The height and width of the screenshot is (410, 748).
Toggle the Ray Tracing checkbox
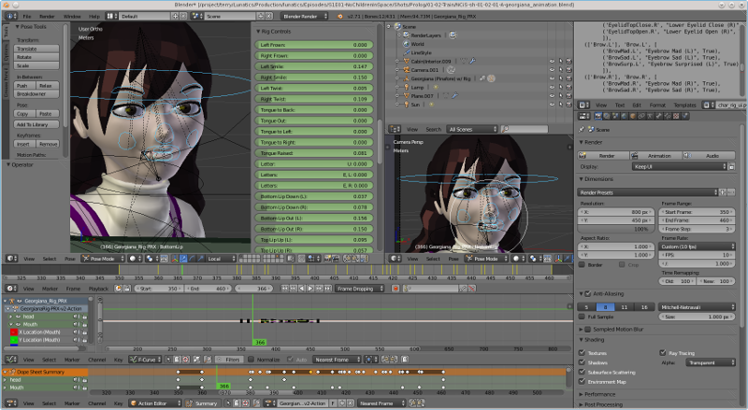pos(665,354)
